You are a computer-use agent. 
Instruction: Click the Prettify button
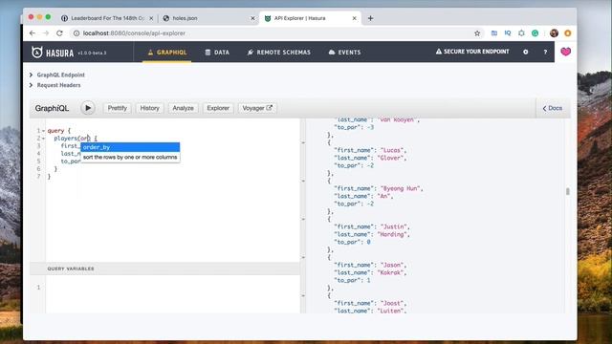[x=117, y=108]
